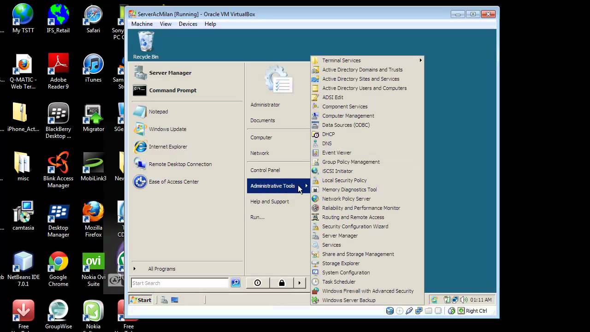Select Administrative Tools in the Start menu
The image size is (590, 332).
(x=278, y=186)
